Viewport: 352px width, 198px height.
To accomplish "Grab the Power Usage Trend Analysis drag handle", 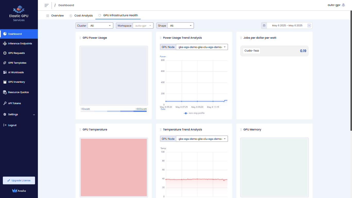I will pyautogui.click(x=161, y=38).
